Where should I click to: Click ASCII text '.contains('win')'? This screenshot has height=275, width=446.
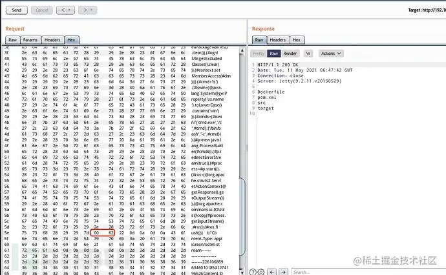[x=205, y=111]
